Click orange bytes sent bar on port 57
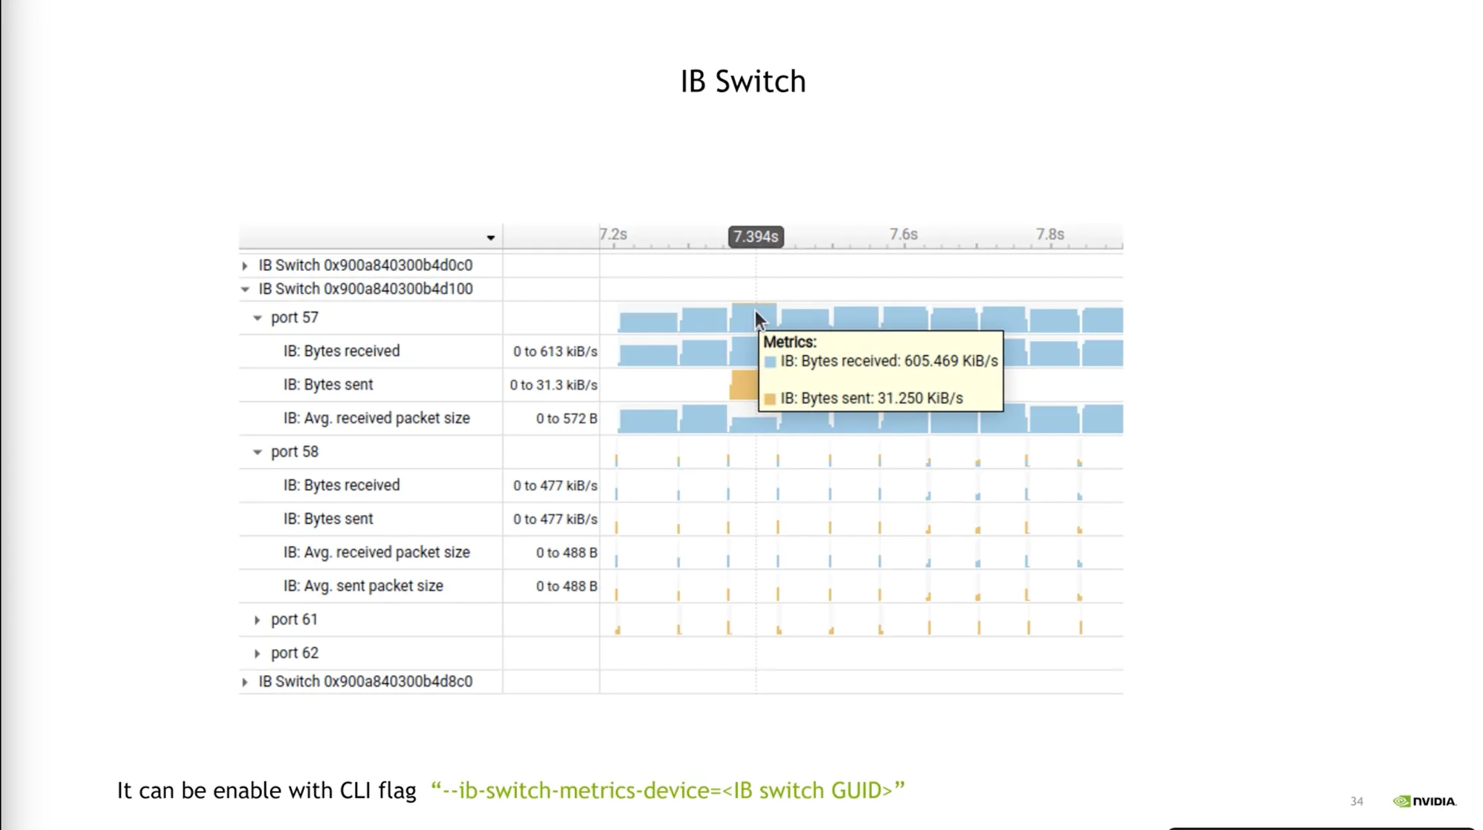The image size is (1483, 830). coord(743,385)
